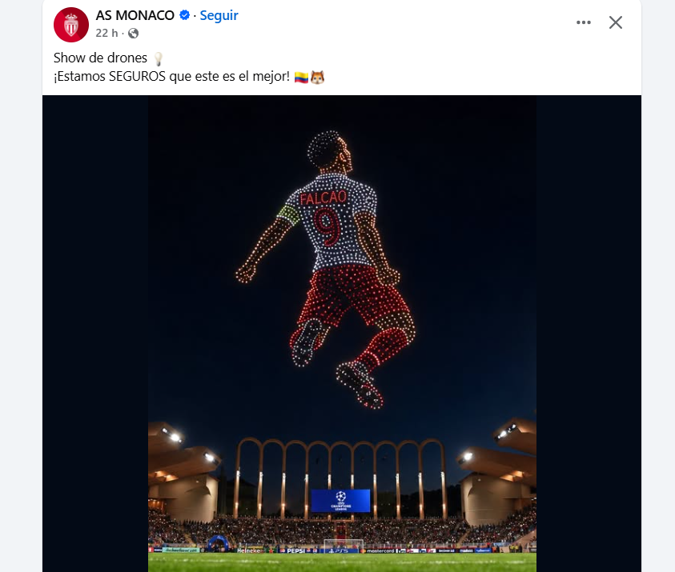Open the drone show photo
The width and height of the screenshot is (675, 572).
click(x=342, y=334)
